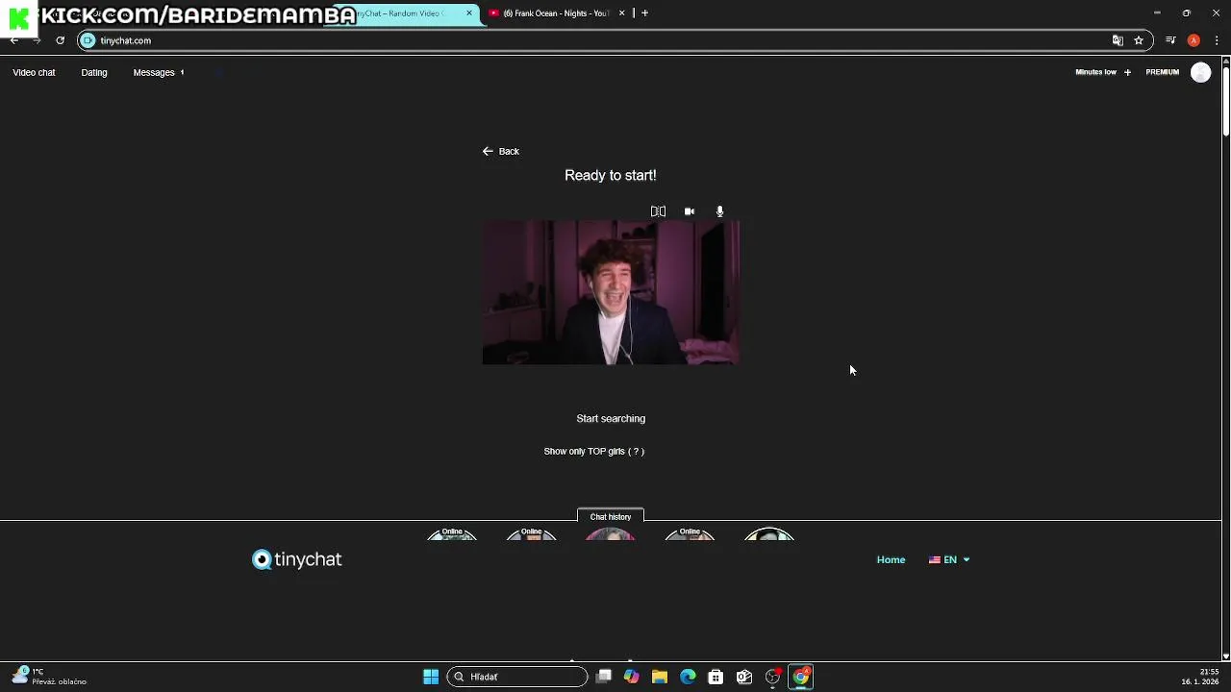This screenshot has width=1231, height=692.
Task: Open a new browser tab with the plus button
Action: 644,13
